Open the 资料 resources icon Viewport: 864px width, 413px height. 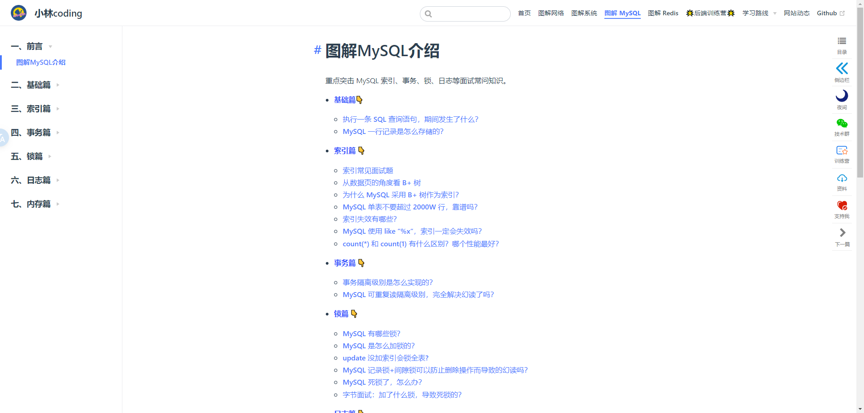841,182
